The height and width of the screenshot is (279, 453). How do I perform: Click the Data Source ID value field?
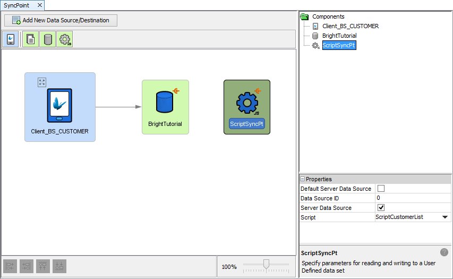(x=413, y=198)
